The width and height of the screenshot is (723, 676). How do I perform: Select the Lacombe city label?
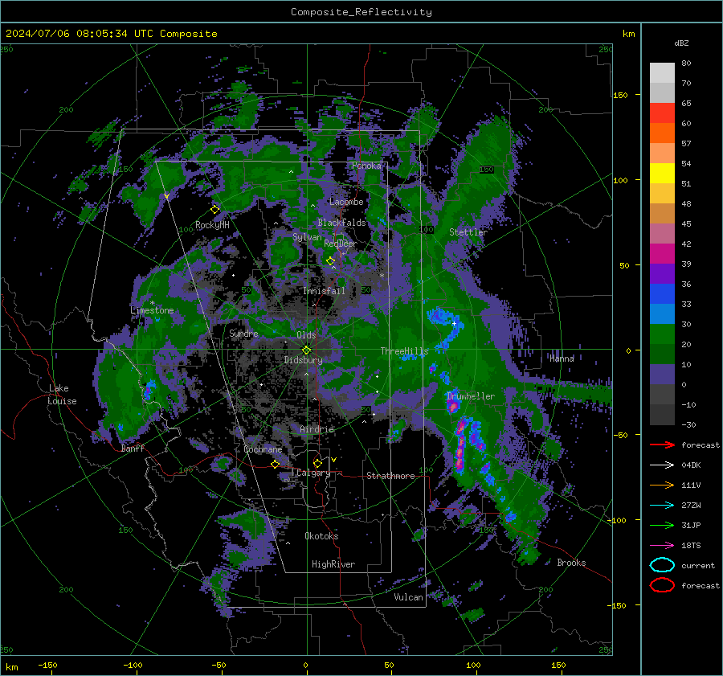pos(346,202)
